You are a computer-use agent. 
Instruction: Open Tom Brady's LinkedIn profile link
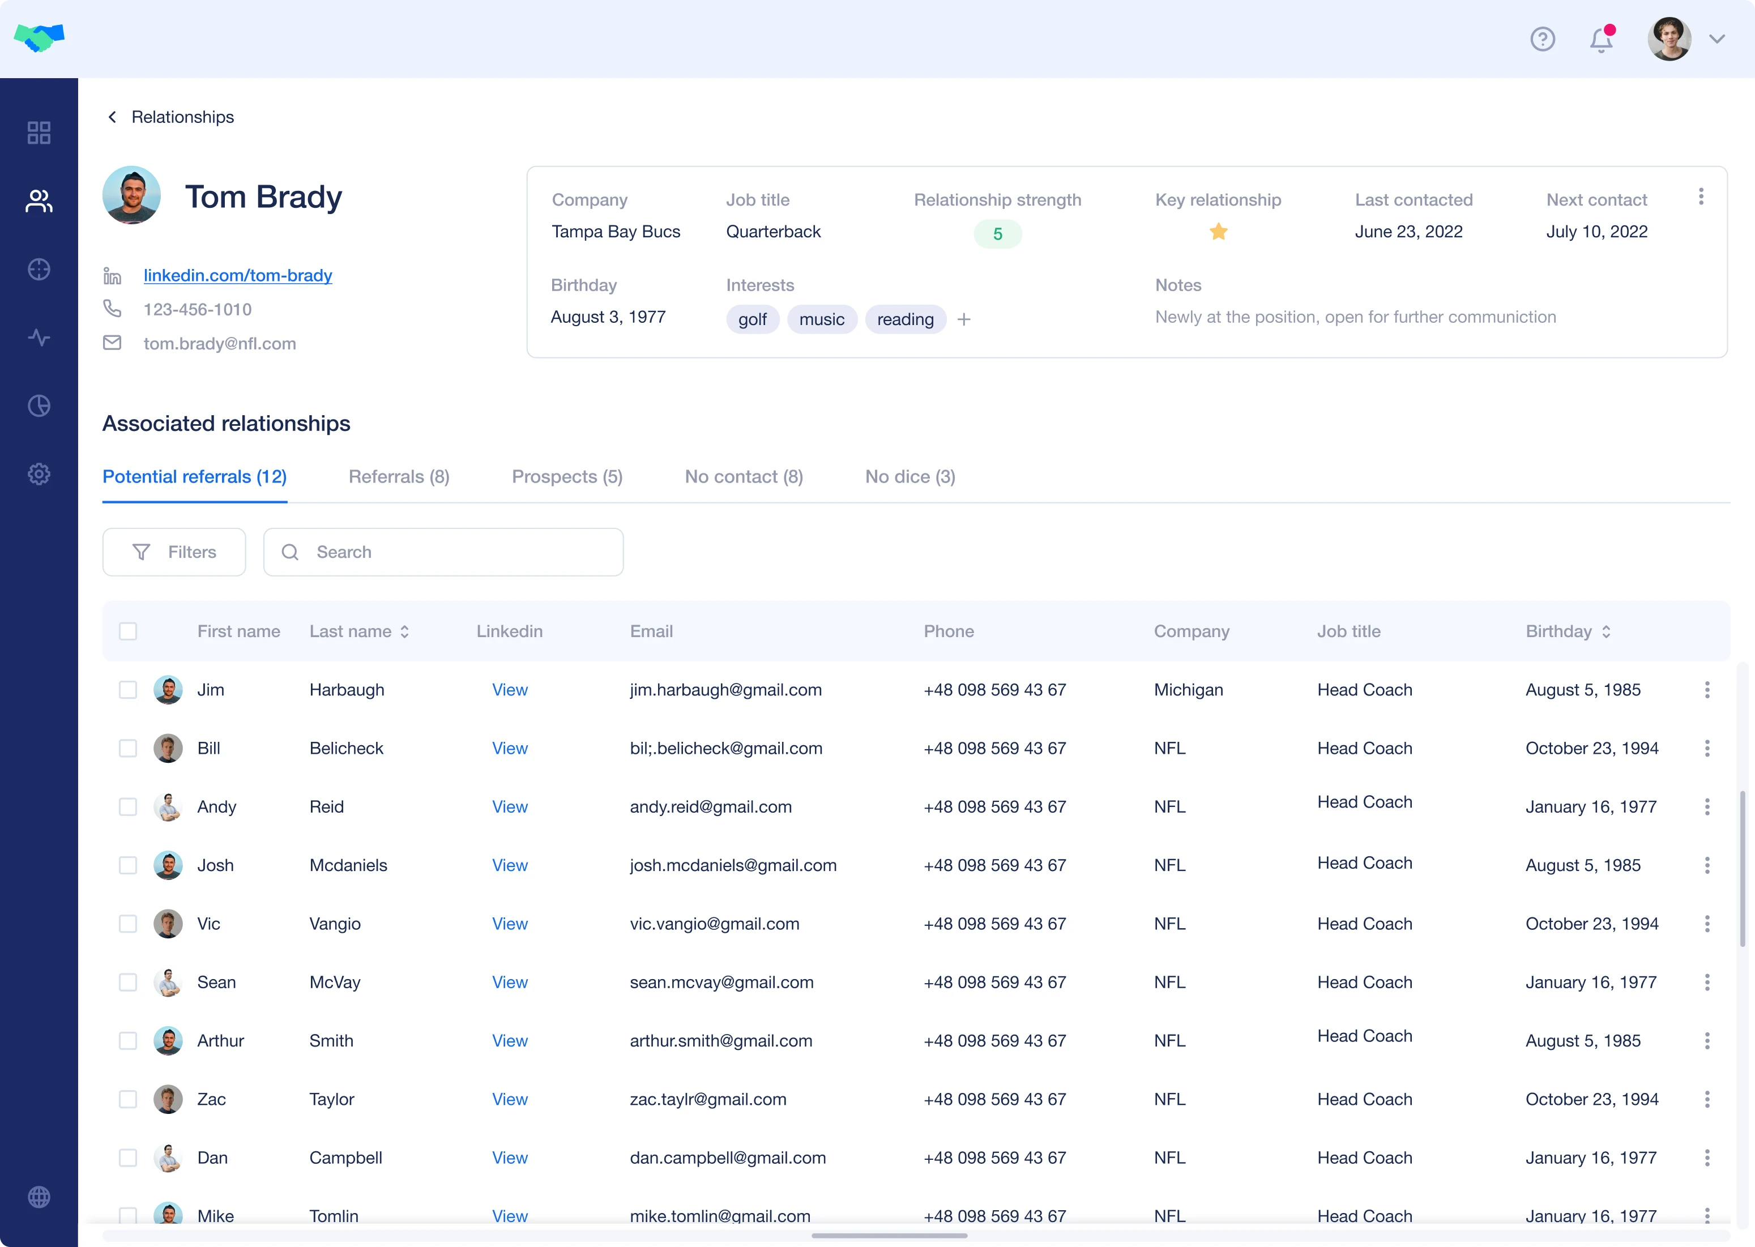coord(238,275)
